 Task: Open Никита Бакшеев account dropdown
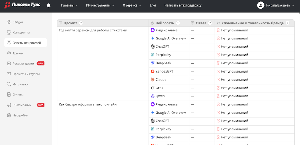tap(280, 5)
